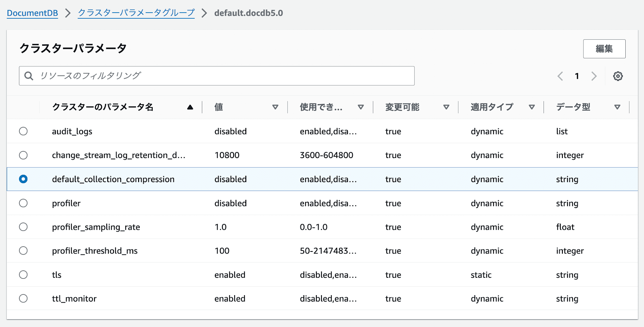Image resolution: width=644 pixels, height=327 pixels.
Task: Select the ttl_monitor radio button
Action: pyautogui.click(x=23, y=298)
